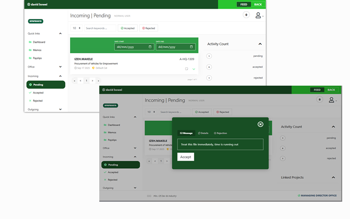This screenshot has width=350, height=219.
Task: Open the 10 per-page dropdown in back window
Action: pyautogui.click(x=76, y=28)
